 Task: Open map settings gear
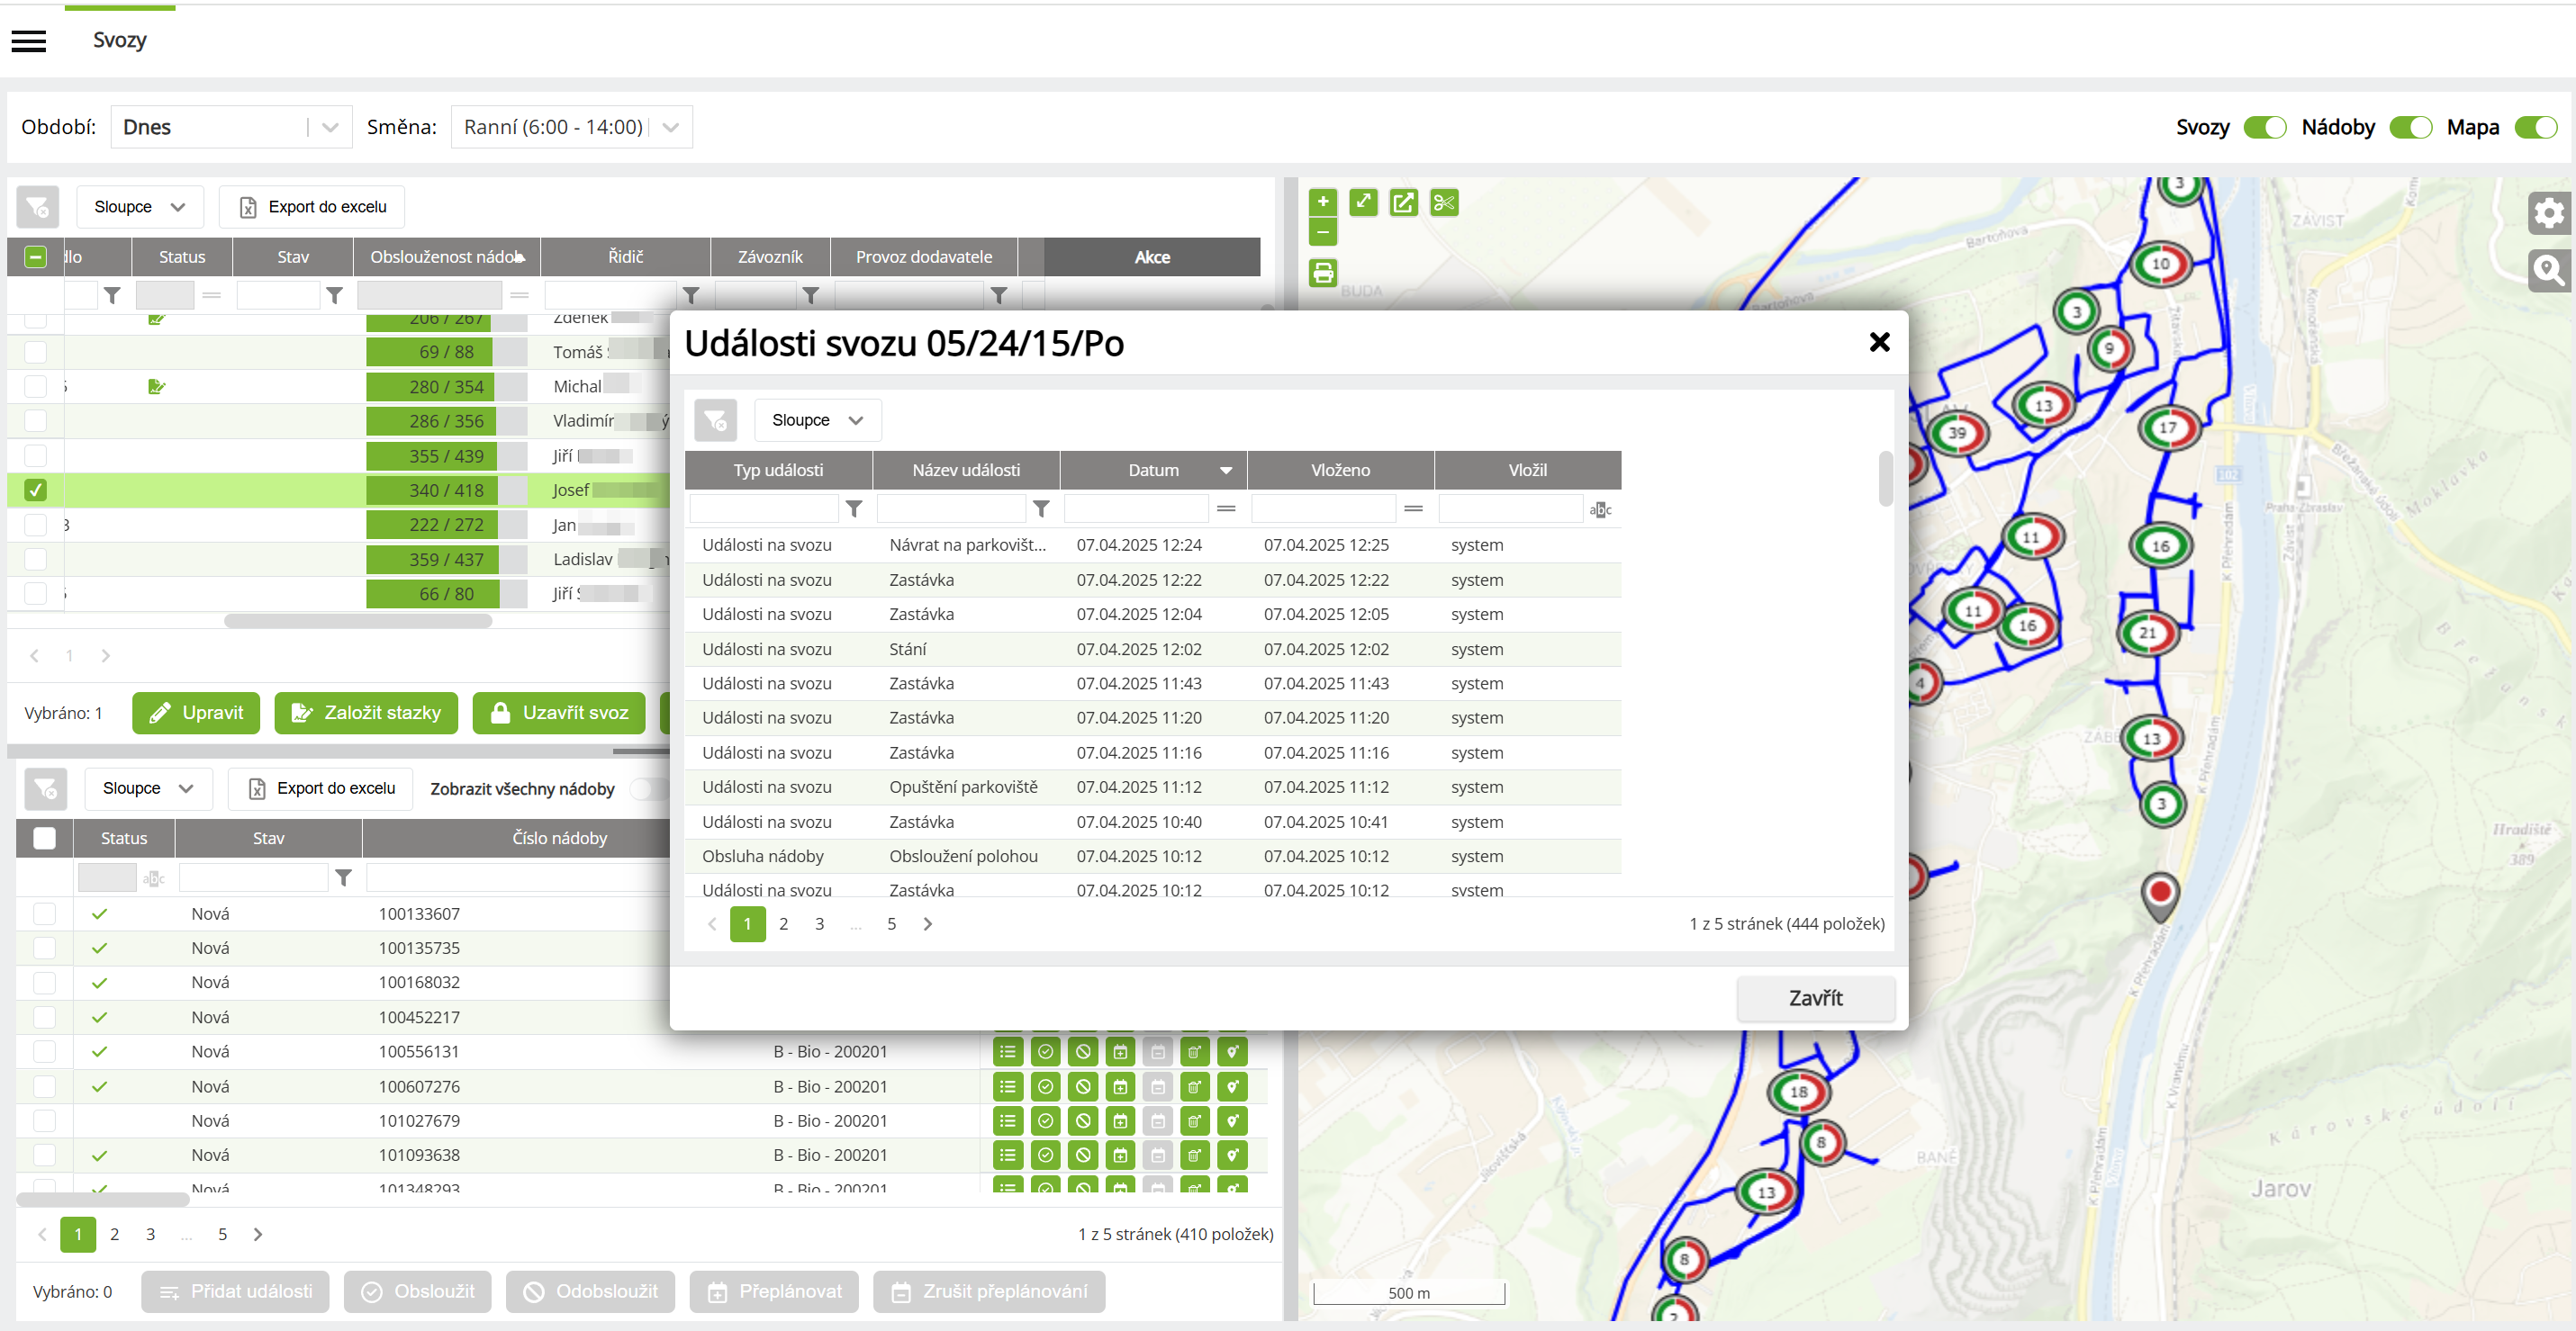2548,213
